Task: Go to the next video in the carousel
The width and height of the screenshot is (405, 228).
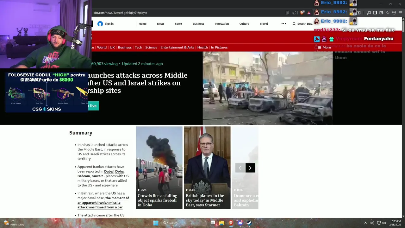Action: click(x=250, y=168)
